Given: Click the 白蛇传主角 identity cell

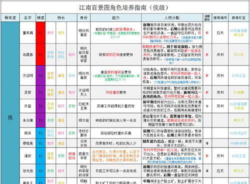Looking at the screenshot, I should (83, 106).
